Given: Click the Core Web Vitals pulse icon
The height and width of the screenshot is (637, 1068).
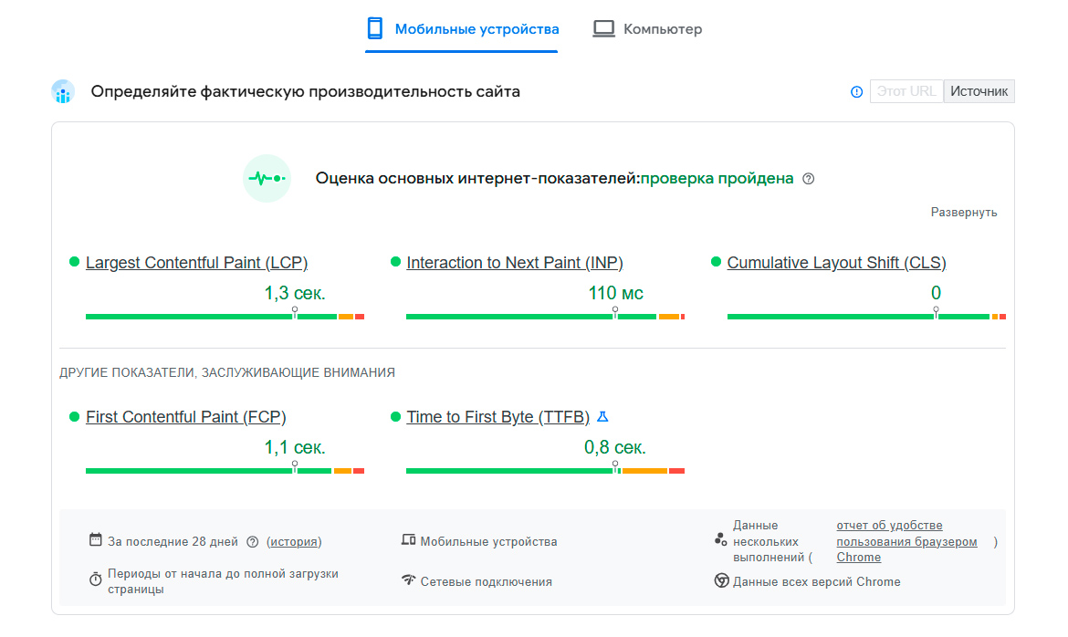Looking at the screenshot, I should pyautogui.click(x=267, y=179).
